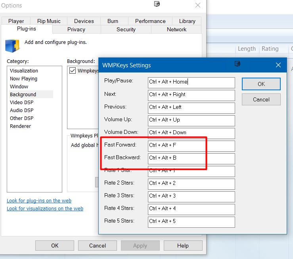The image size is (293, 259).
Task: Go to the Network tab
Action: [176, 29]
